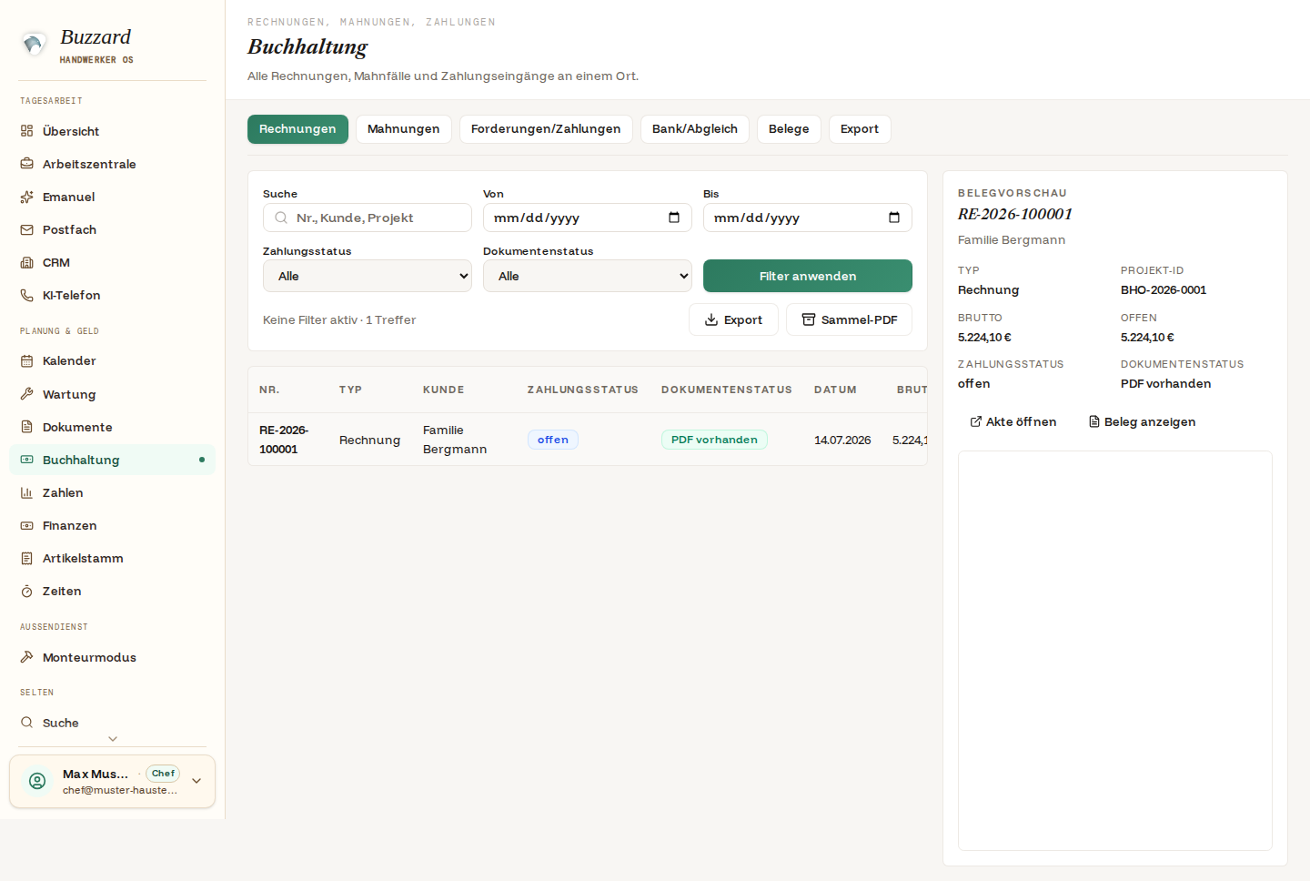Click the Kalender calendar icon in sidebar
This screenshot has width=1310, height=881.
tap(27, 360)
